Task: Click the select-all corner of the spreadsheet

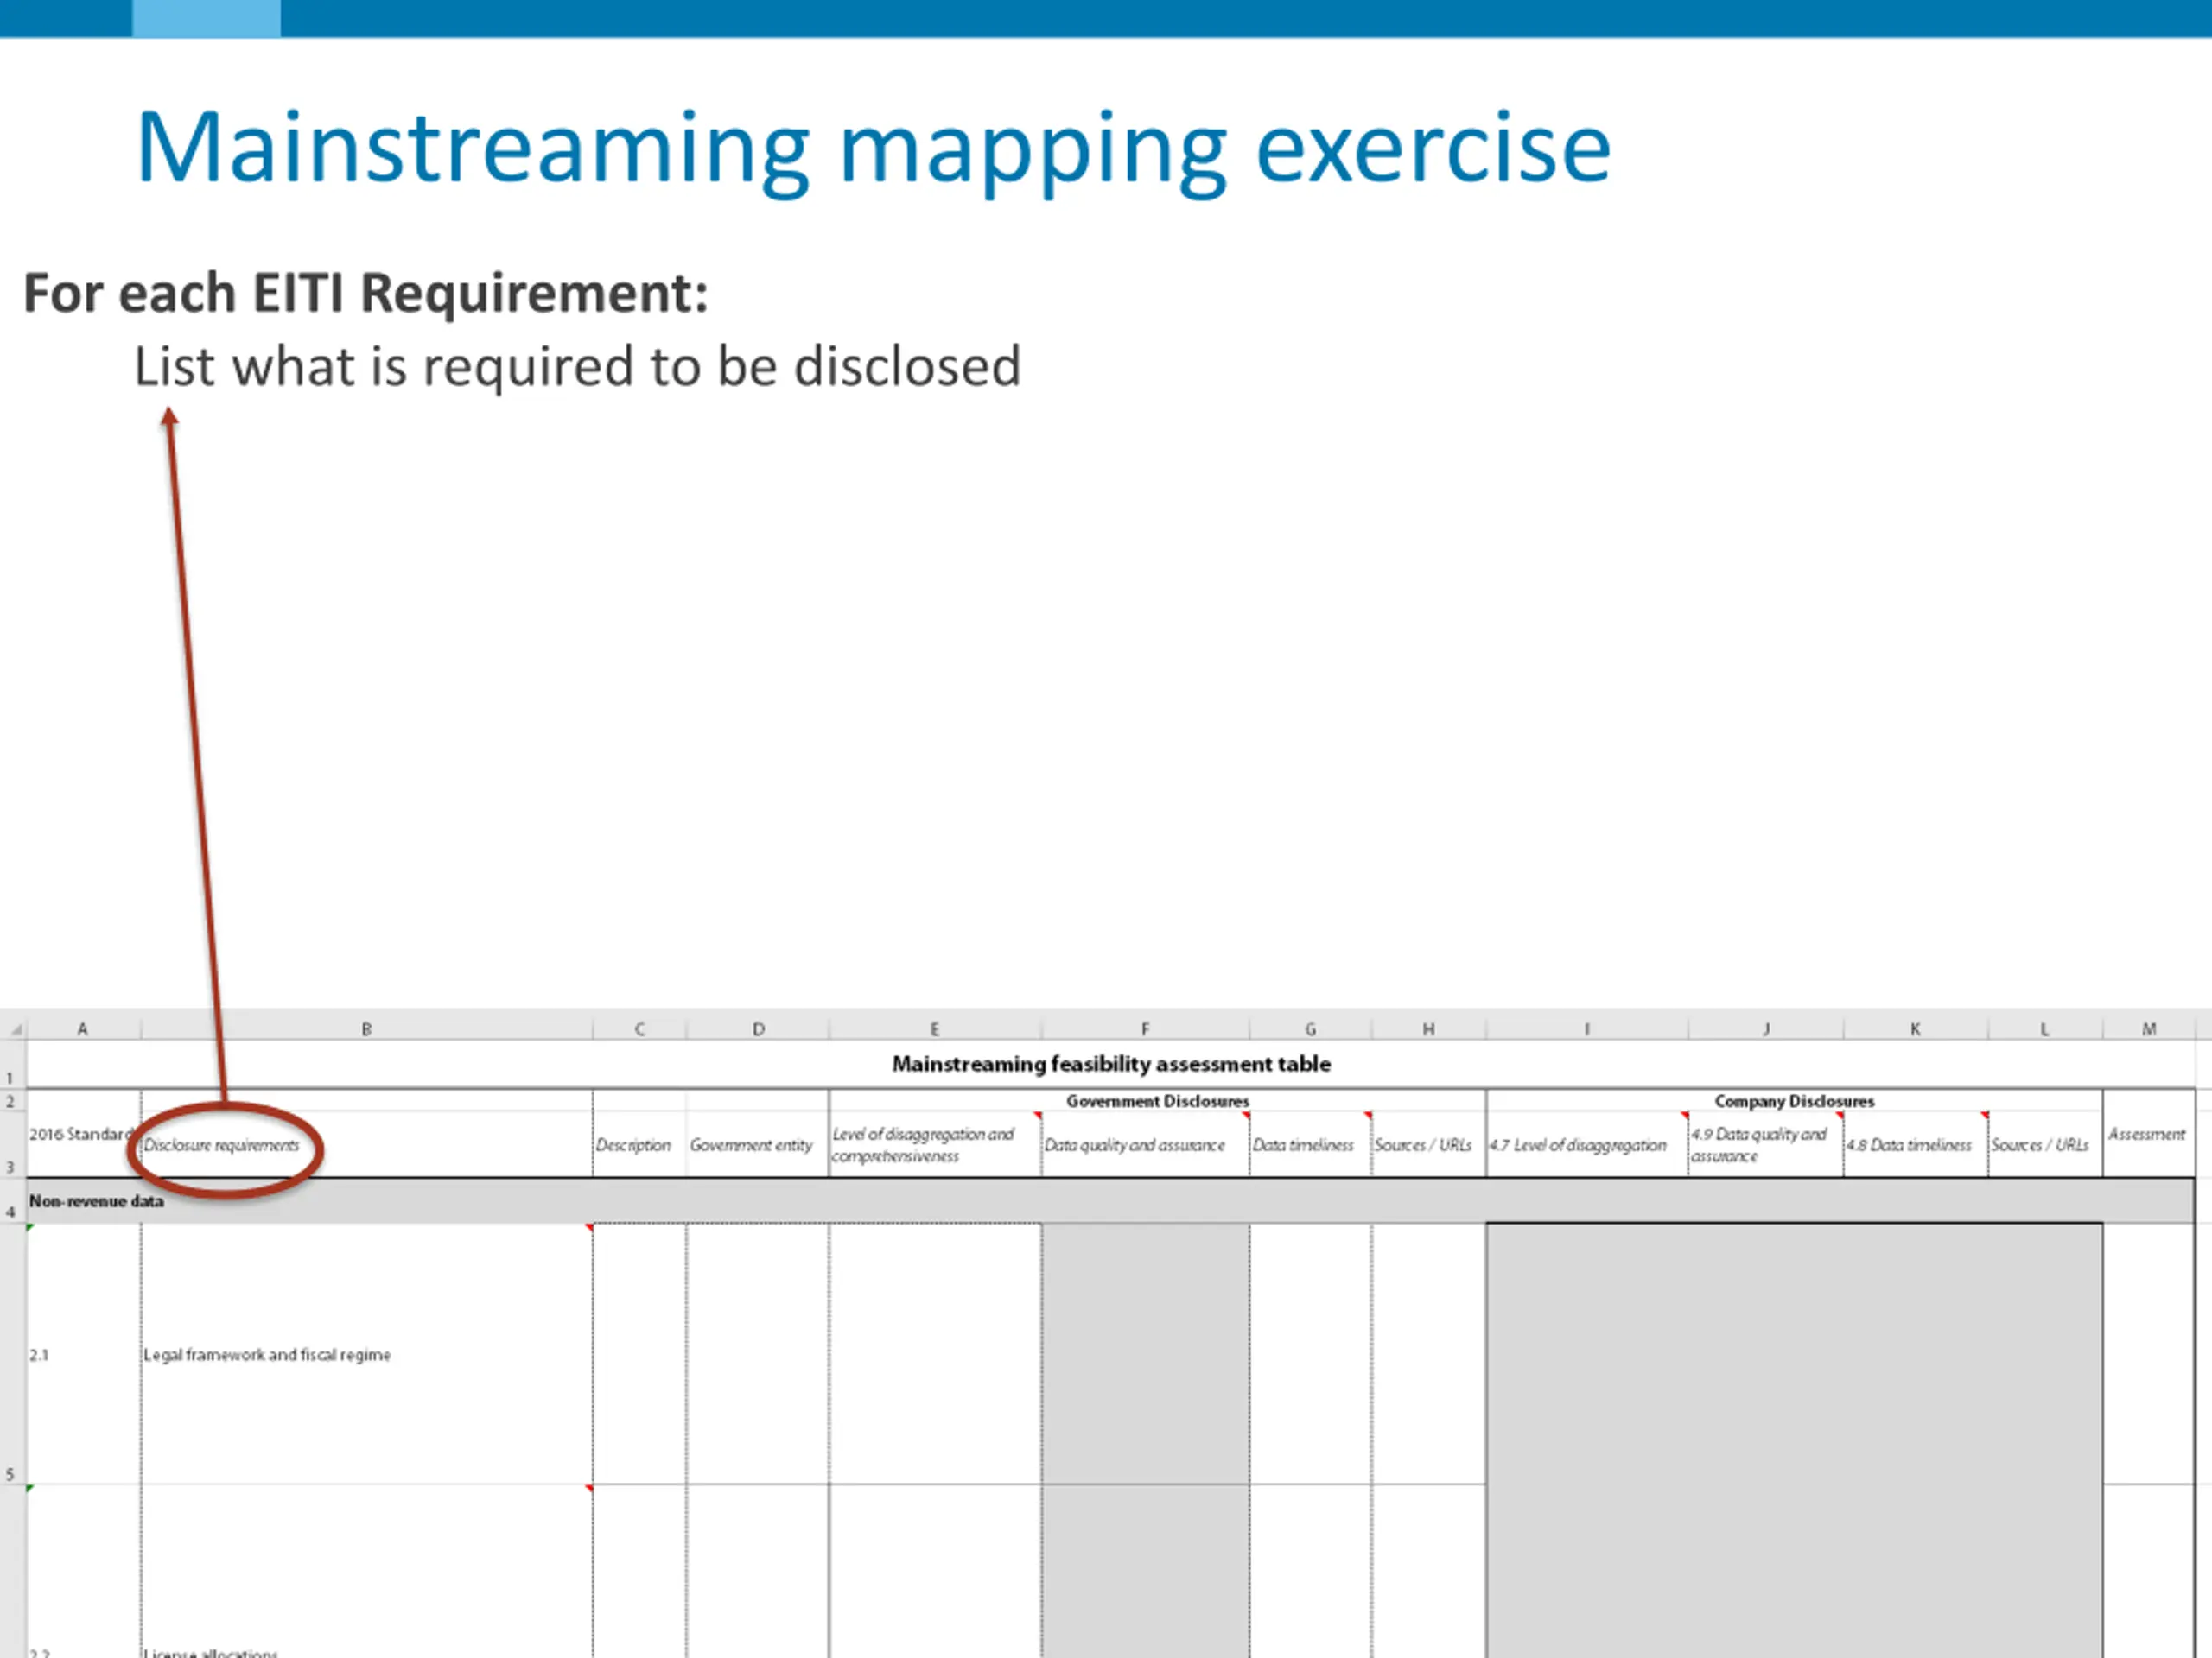Action: tap(13, 1028)
